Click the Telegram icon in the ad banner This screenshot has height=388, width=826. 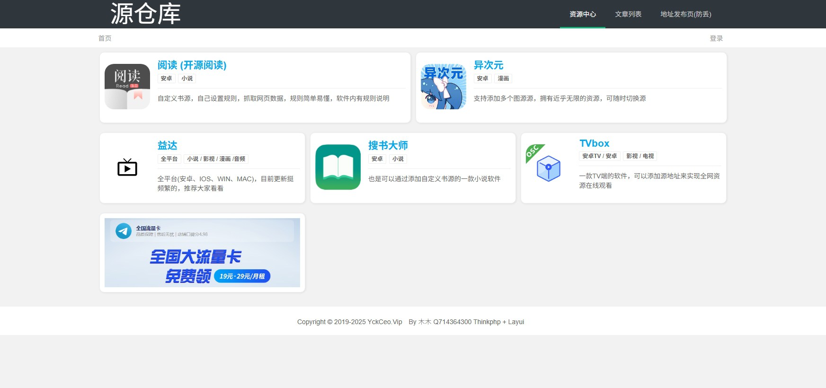(124, 231)
